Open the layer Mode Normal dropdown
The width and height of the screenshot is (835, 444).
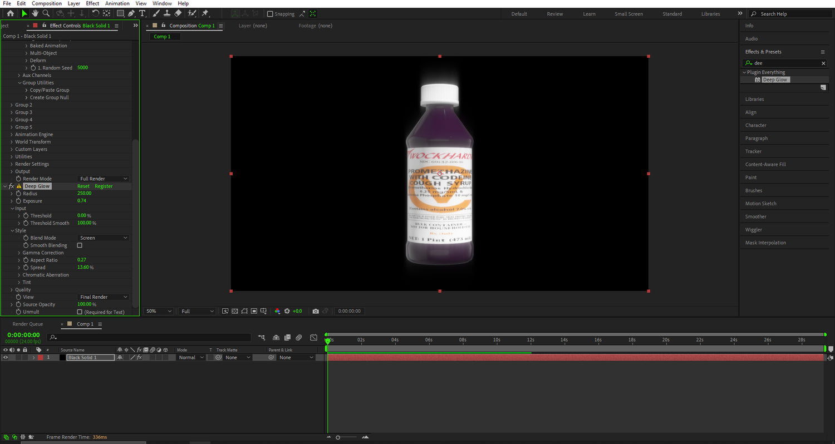click(x=190, y=358)
